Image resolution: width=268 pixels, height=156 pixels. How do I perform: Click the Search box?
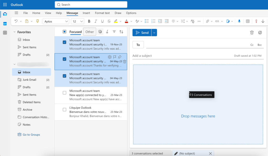[91, 5]
